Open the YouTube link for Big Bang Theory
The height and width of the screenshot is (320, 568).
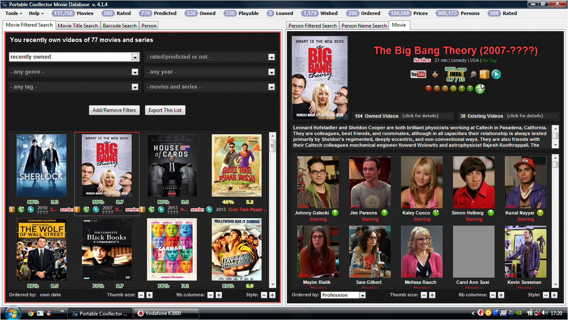[x=418, y=74]
